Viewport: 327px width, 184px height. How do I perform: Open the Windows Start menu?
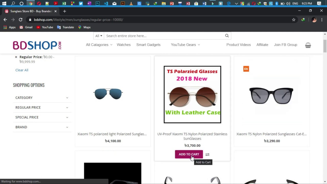pyautogui.click(x=4, y=4)
